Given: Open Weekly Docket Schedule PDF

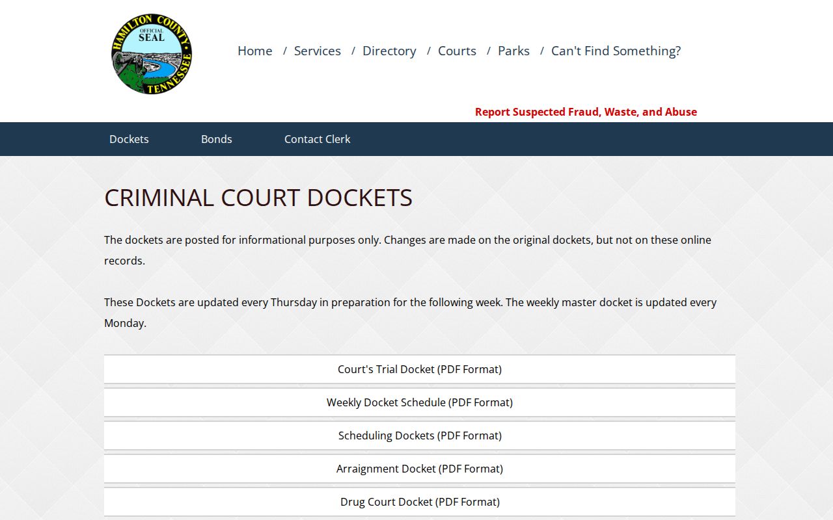Looking at the screenshot, I should point(420,402).
